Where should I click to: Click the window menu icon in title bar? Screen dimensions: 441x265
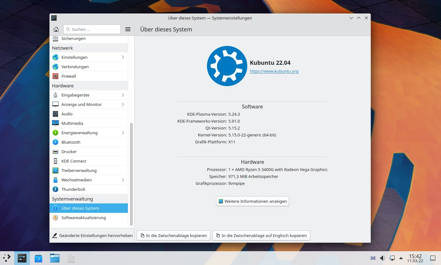tap(54, 18)
